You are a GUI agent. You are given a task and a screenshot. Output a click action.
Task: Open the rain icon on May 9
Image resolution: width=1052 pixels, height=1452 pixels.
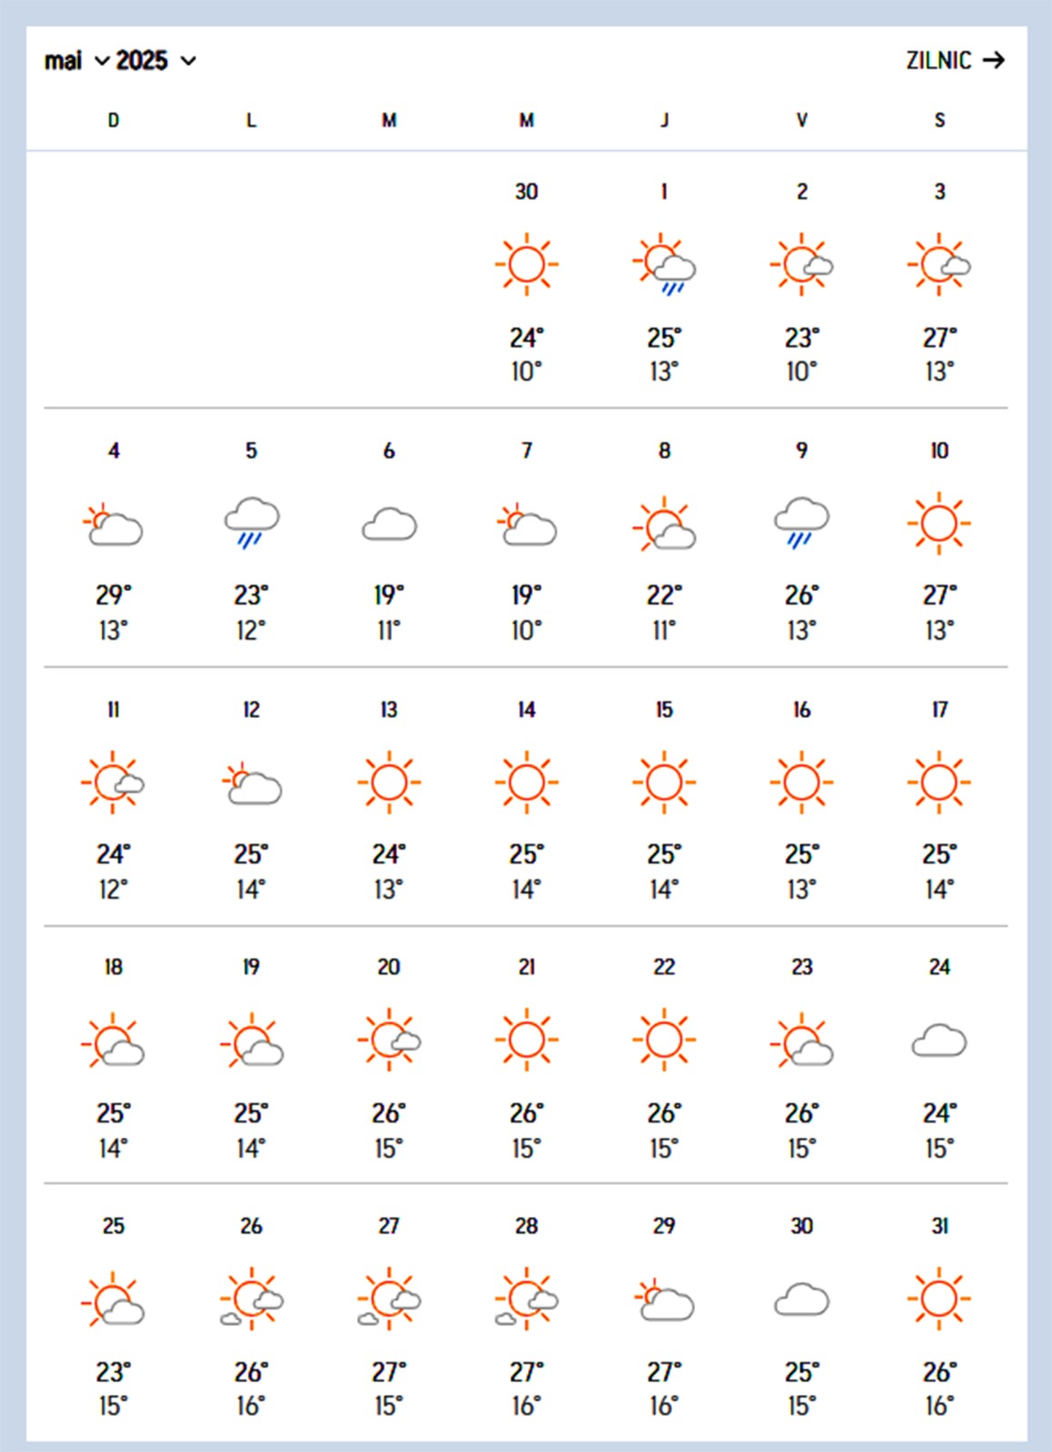(x=801, y=523)
